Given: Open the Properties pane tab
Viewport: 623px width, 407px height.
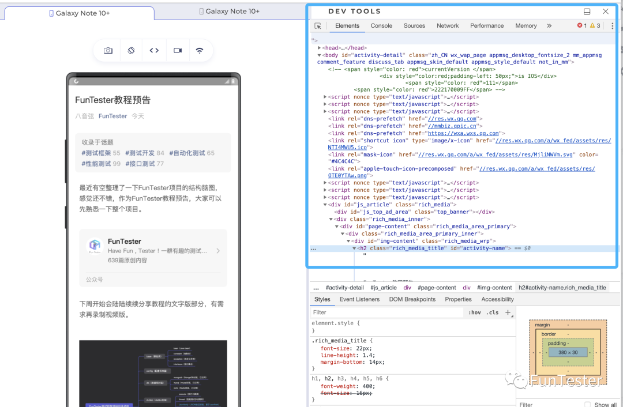Looking at the screenshot, I should [x=458, y=299].
